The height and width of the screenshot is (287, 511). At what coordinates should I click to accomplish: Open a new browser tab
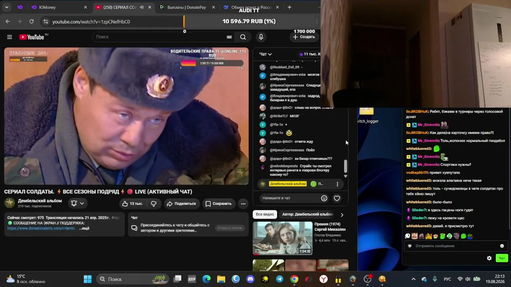click(289, 7)
